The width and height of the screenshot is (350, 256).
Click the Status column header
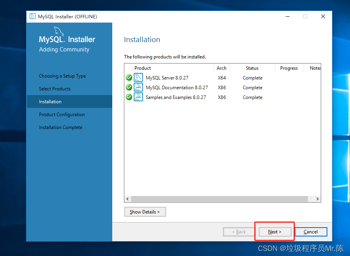coord(252,68)
